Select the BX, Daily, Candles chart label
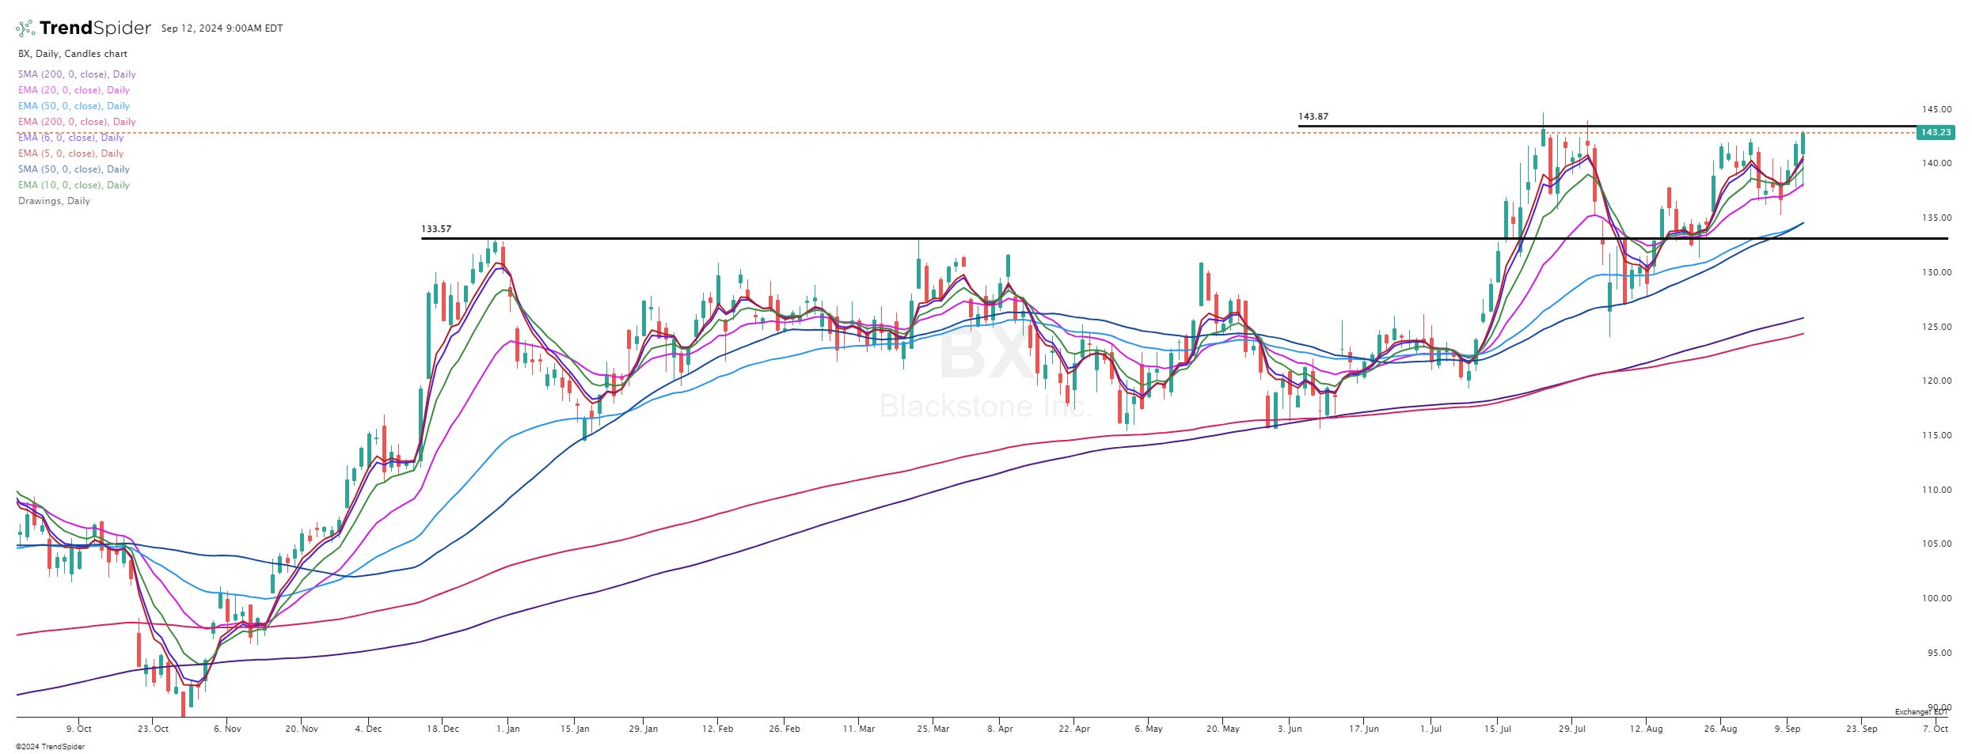Viewport: 1972px width, 754px height. pos(73,54)
